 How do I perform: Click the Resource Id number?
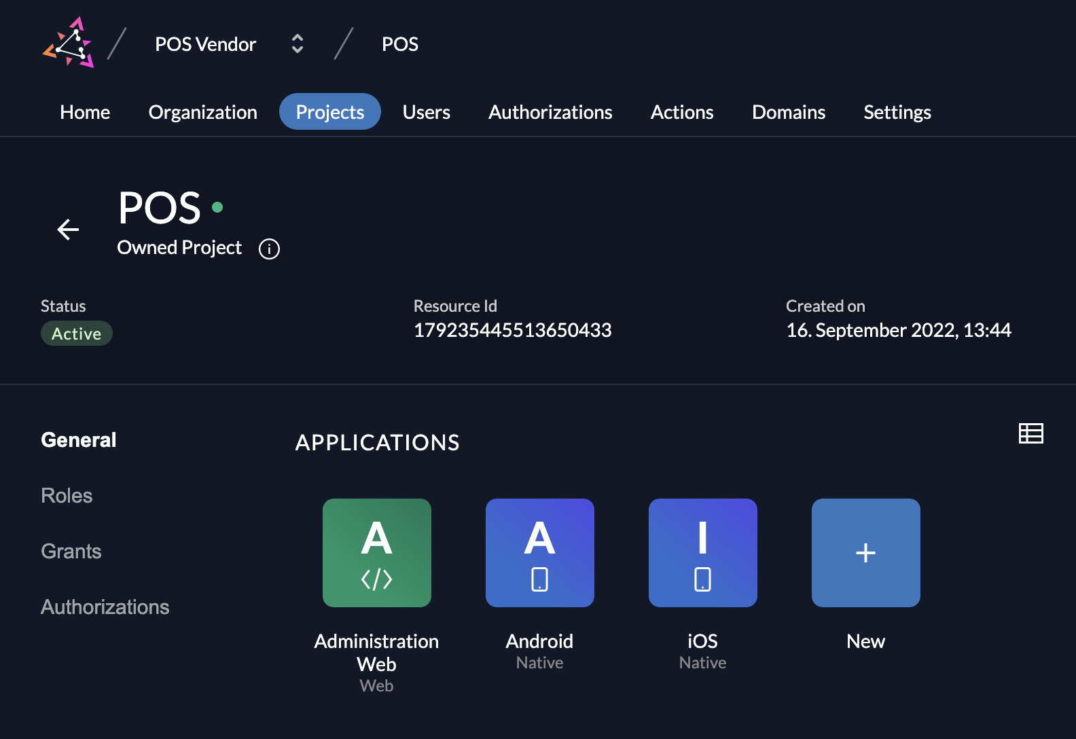[x=512, y=330]
